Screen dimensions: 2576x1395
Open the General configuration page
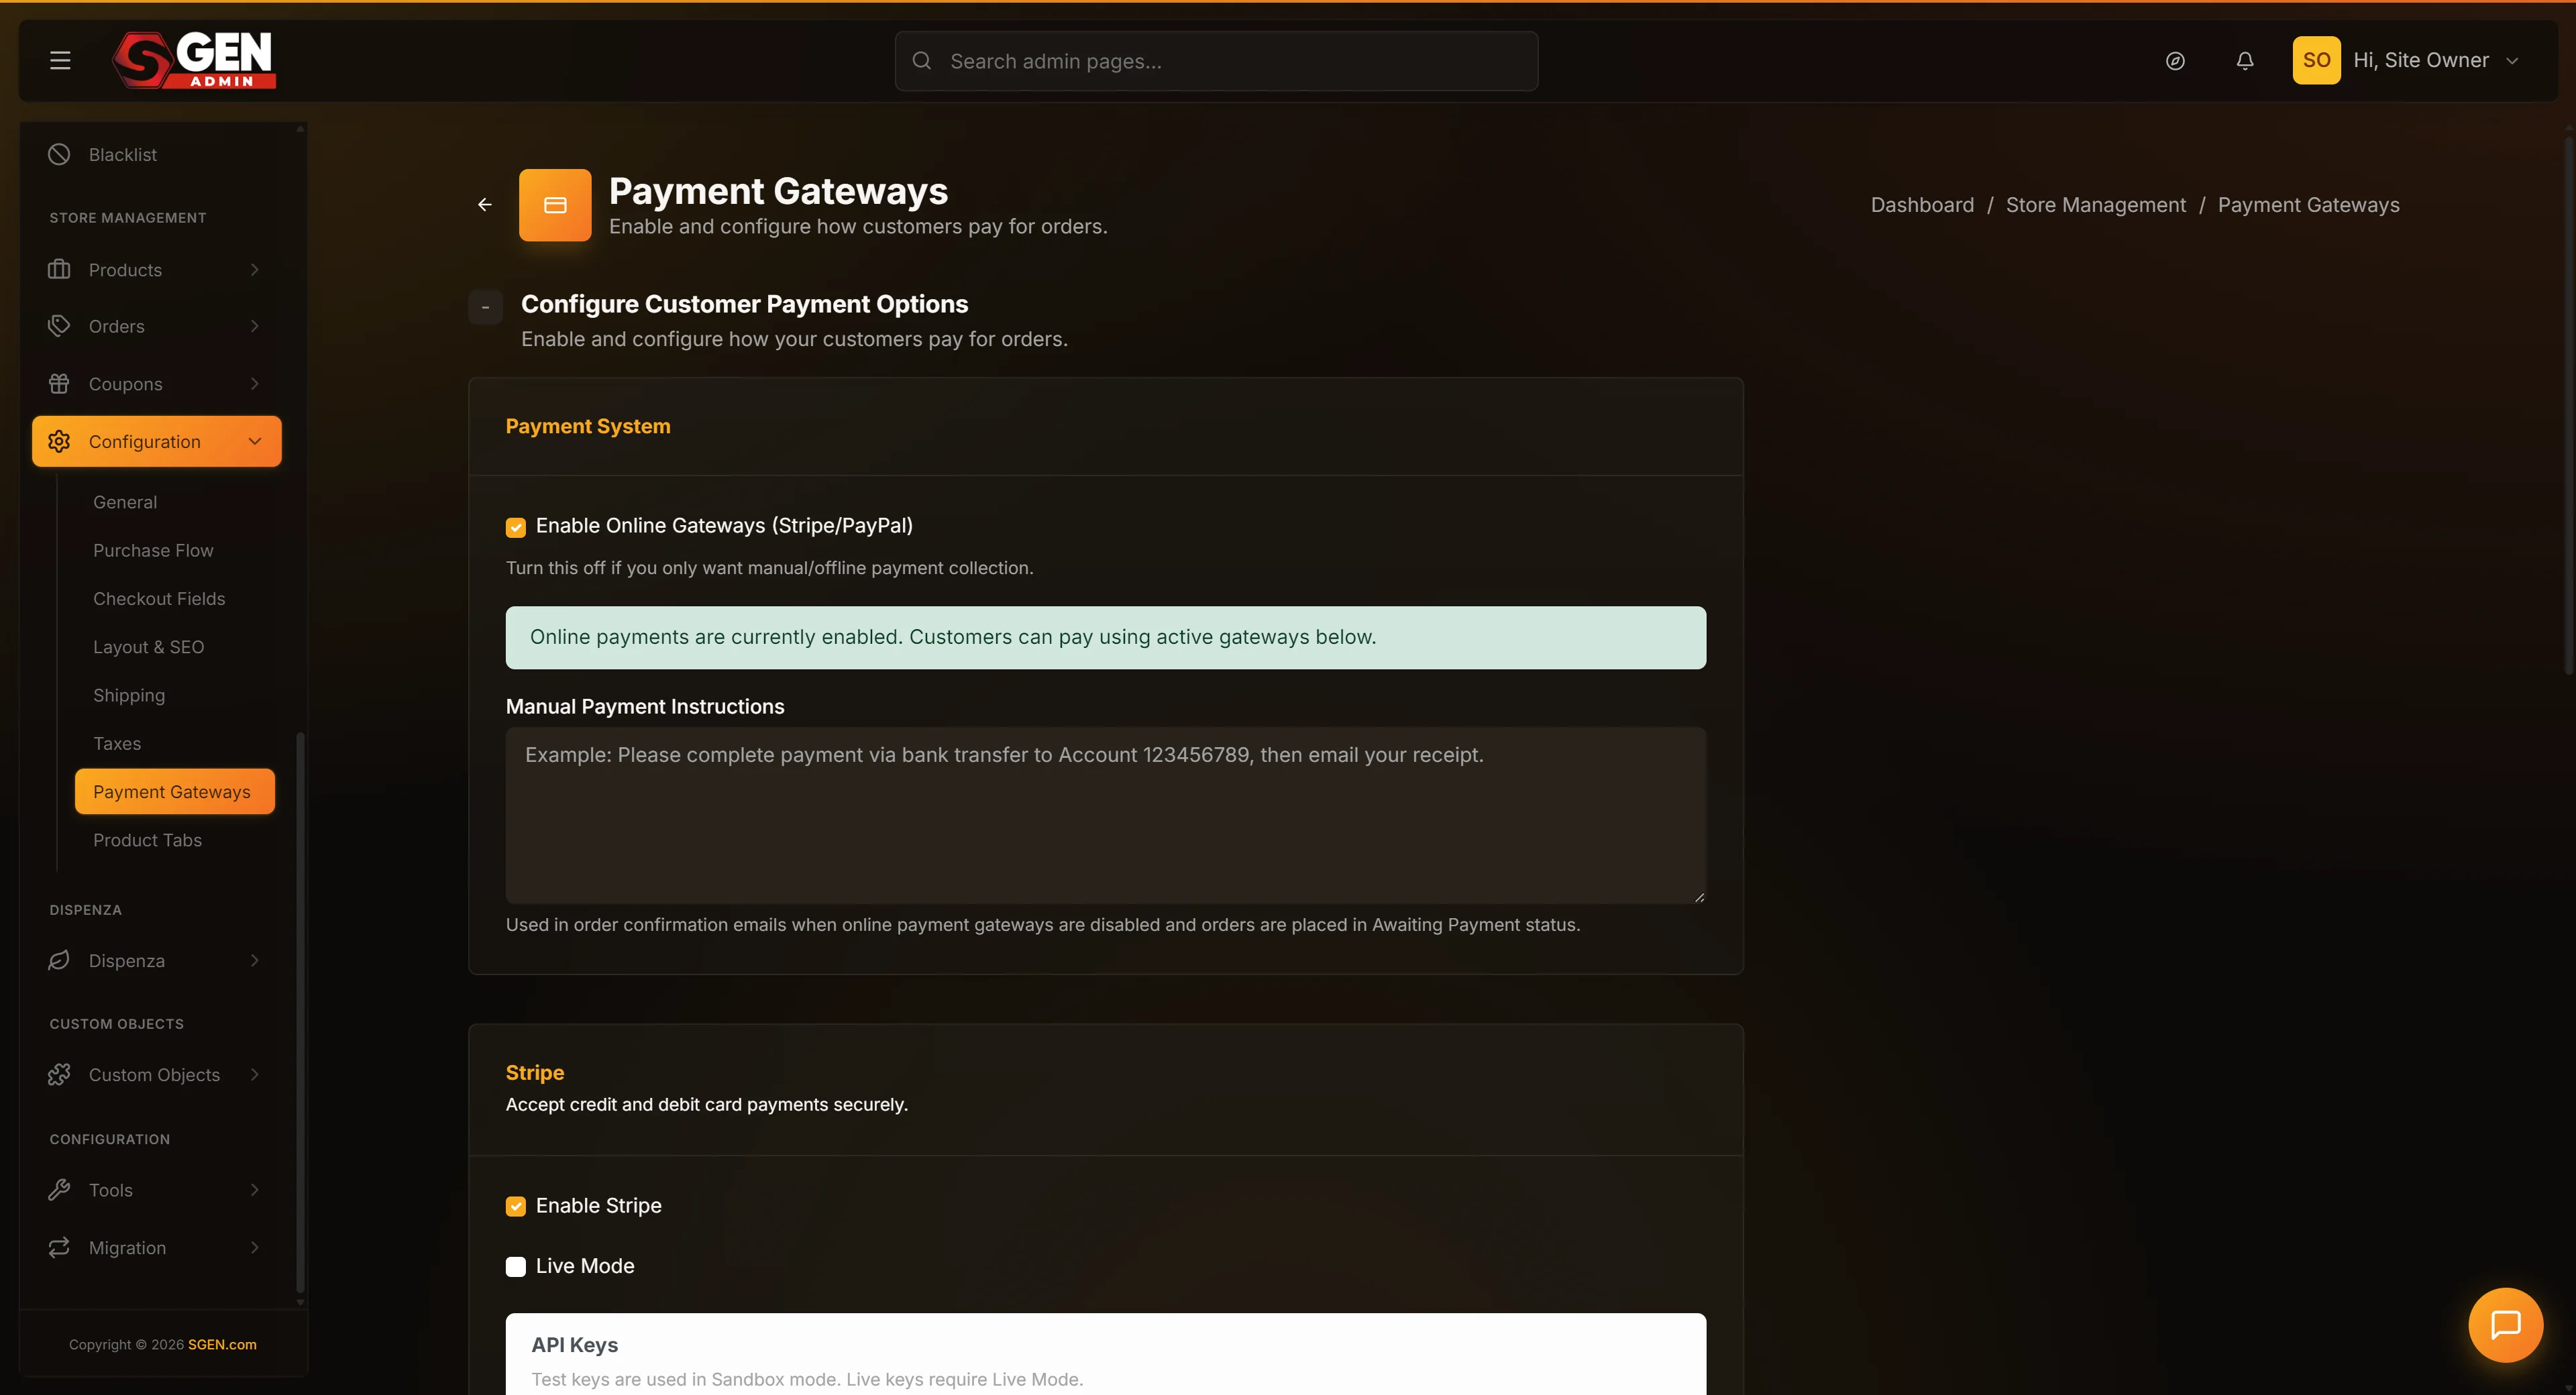[125, 502]
